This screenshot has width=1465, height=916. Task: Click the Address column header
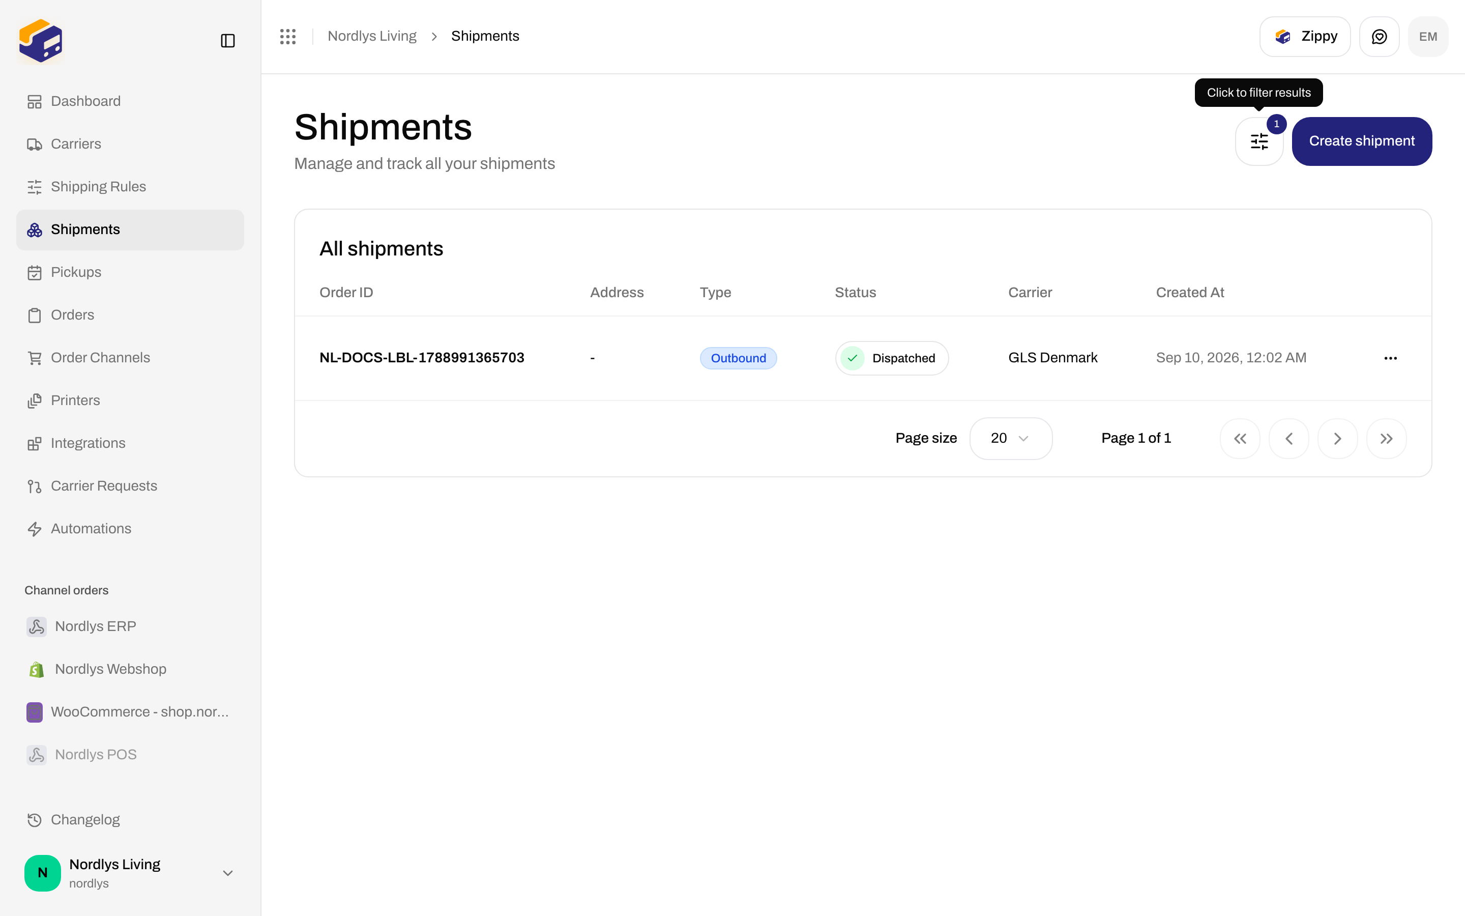(617, 293)
